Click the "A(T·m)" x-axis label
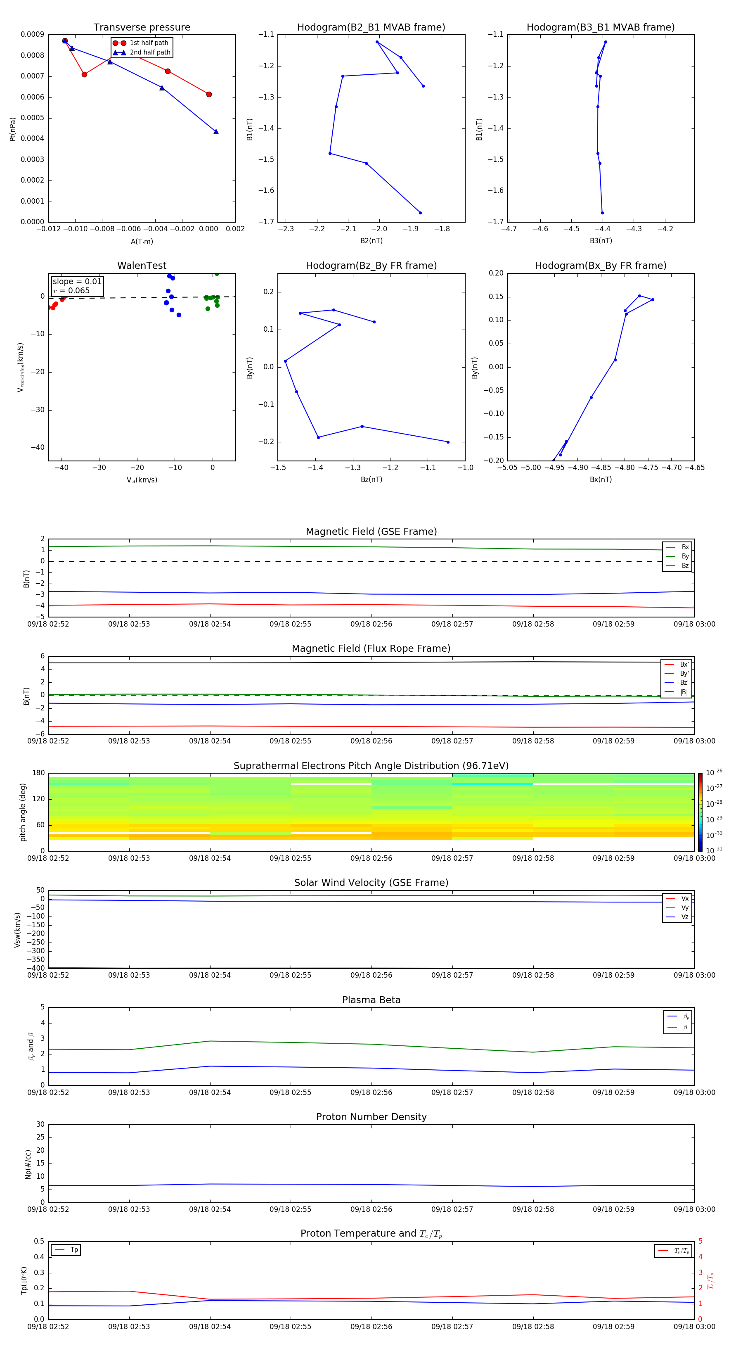 142,242
